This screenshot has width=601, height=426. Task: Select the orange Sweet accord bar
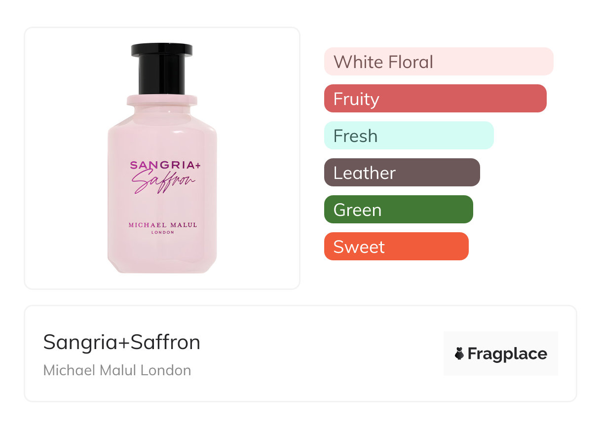pyautogui.click(x=396, y=247)
